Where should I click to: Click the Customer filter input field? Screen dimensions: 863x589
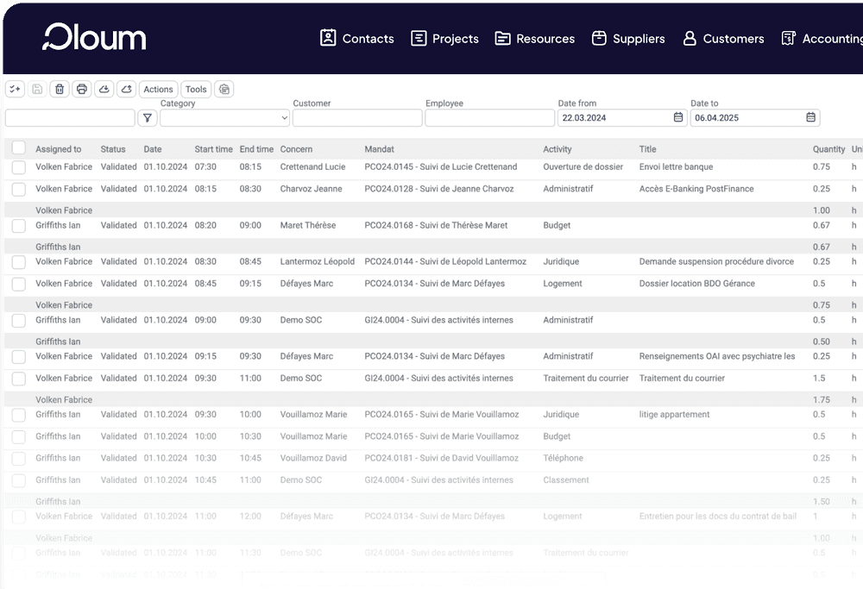(357, 118)
